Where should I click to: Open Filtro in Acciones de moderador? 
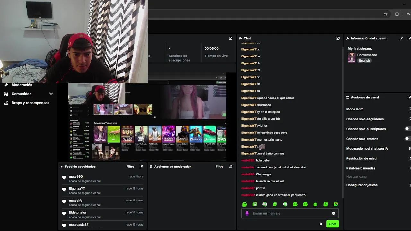219,167
